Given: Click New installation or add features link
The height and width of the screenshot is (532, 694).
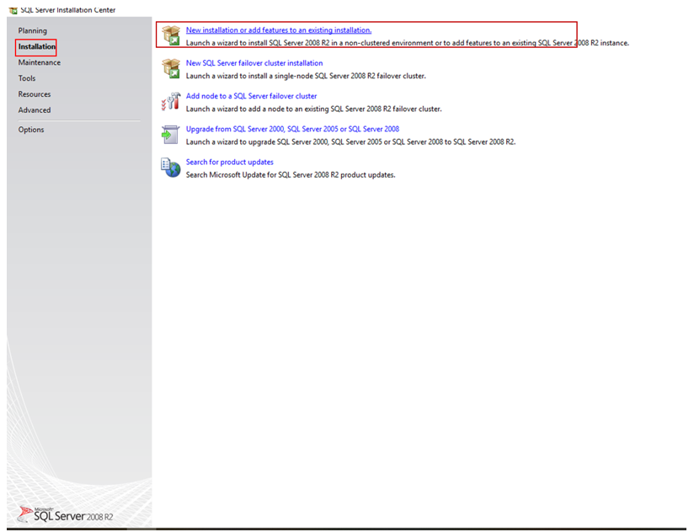Looking at the screenshot, I should point(279,30).
